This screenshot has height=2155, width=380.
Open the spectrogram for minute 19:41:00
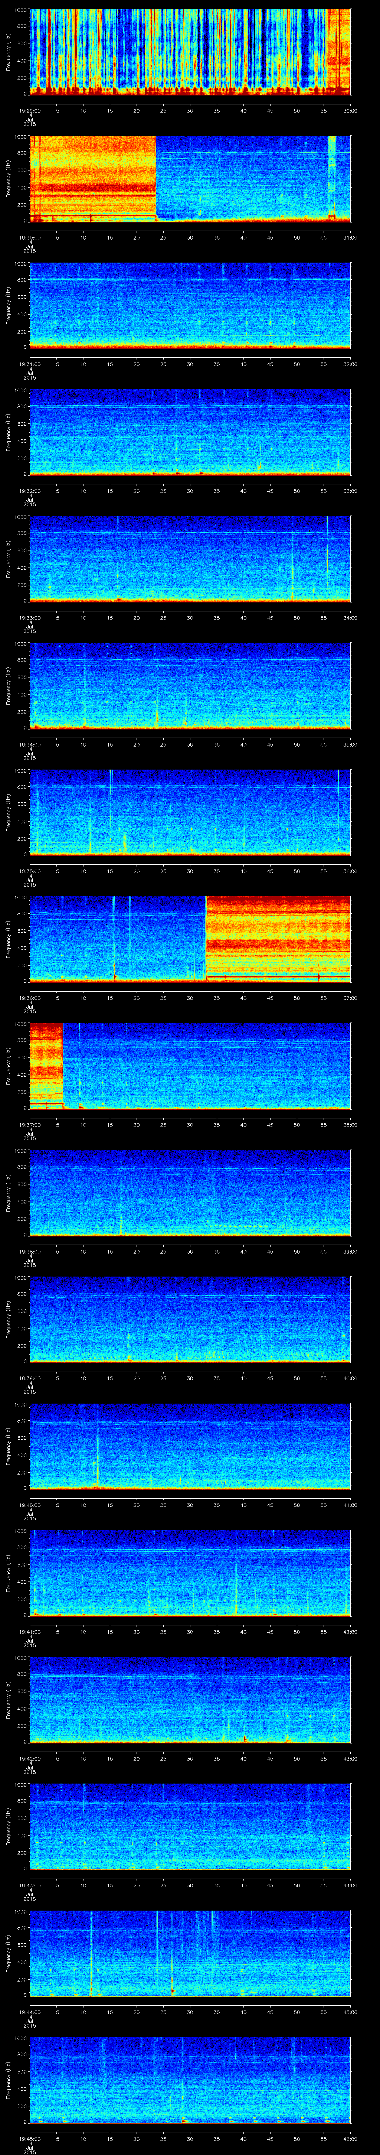[190, 1573]
